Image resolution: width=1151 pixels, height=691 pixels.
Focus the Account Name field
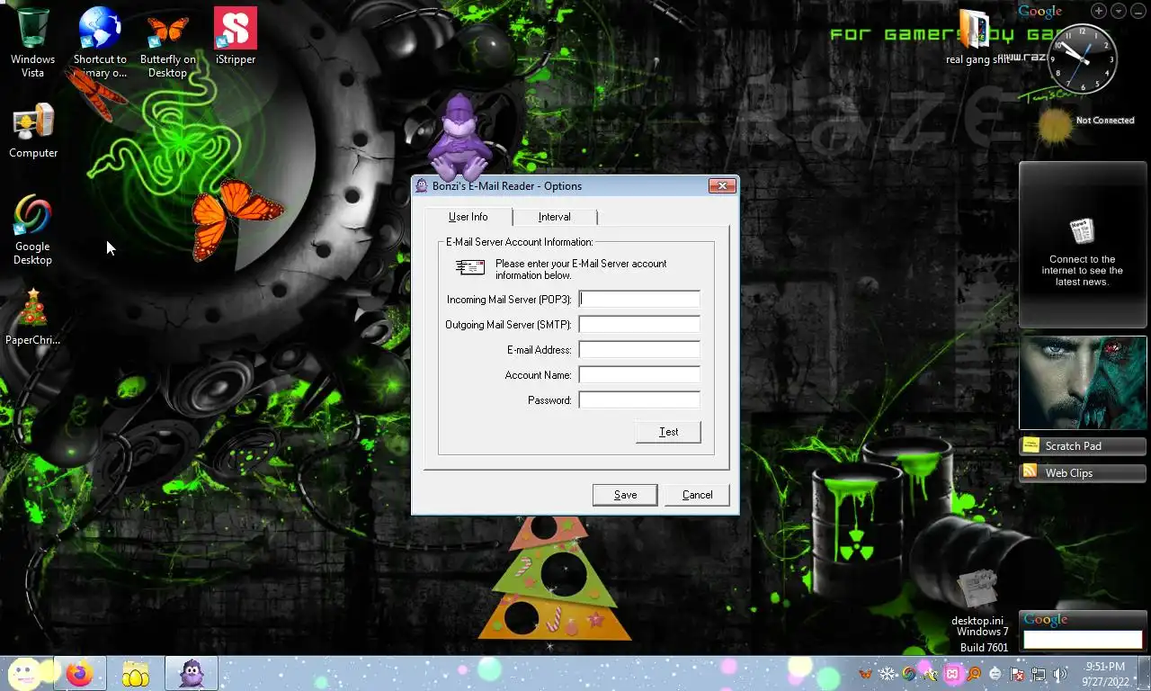coord(639,374)
